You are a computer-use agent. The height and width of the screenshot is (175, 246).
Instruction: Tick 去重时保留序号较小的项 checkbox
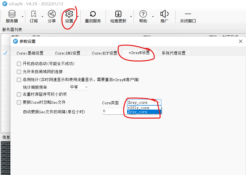(x=19, y=94)
